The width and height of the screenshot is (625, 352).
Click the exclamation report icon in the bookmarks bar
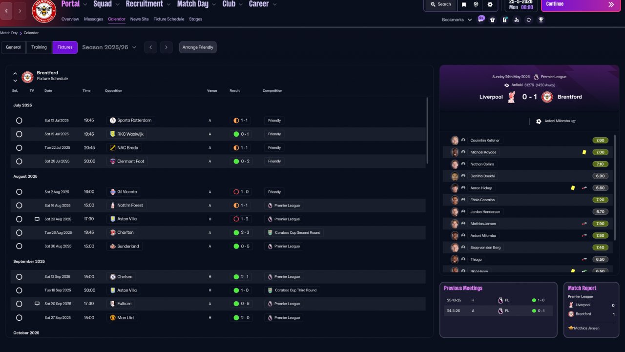coord(505,20)
